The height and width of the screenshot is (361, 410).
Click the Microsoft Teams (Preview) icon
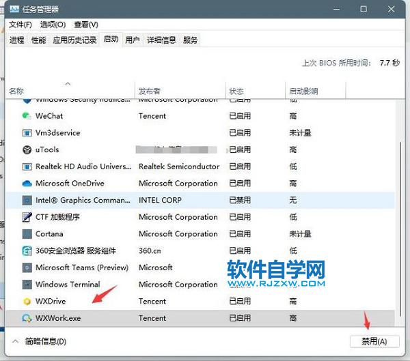click(27, 268)
